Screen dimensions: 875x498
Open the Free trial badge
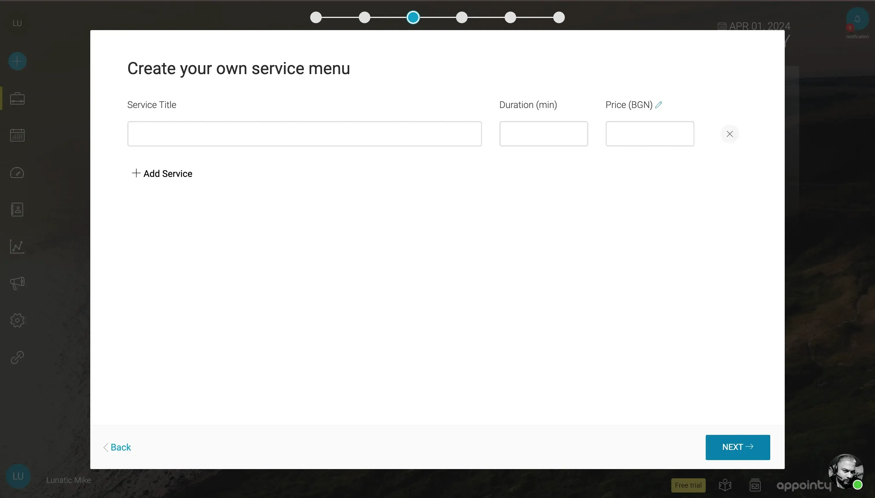click(x=688, y=485)
